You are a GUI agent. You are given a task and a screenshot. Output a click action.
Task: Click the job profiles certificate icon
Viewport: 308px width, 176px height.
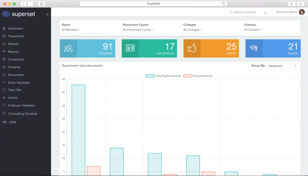tap(130, 48)
